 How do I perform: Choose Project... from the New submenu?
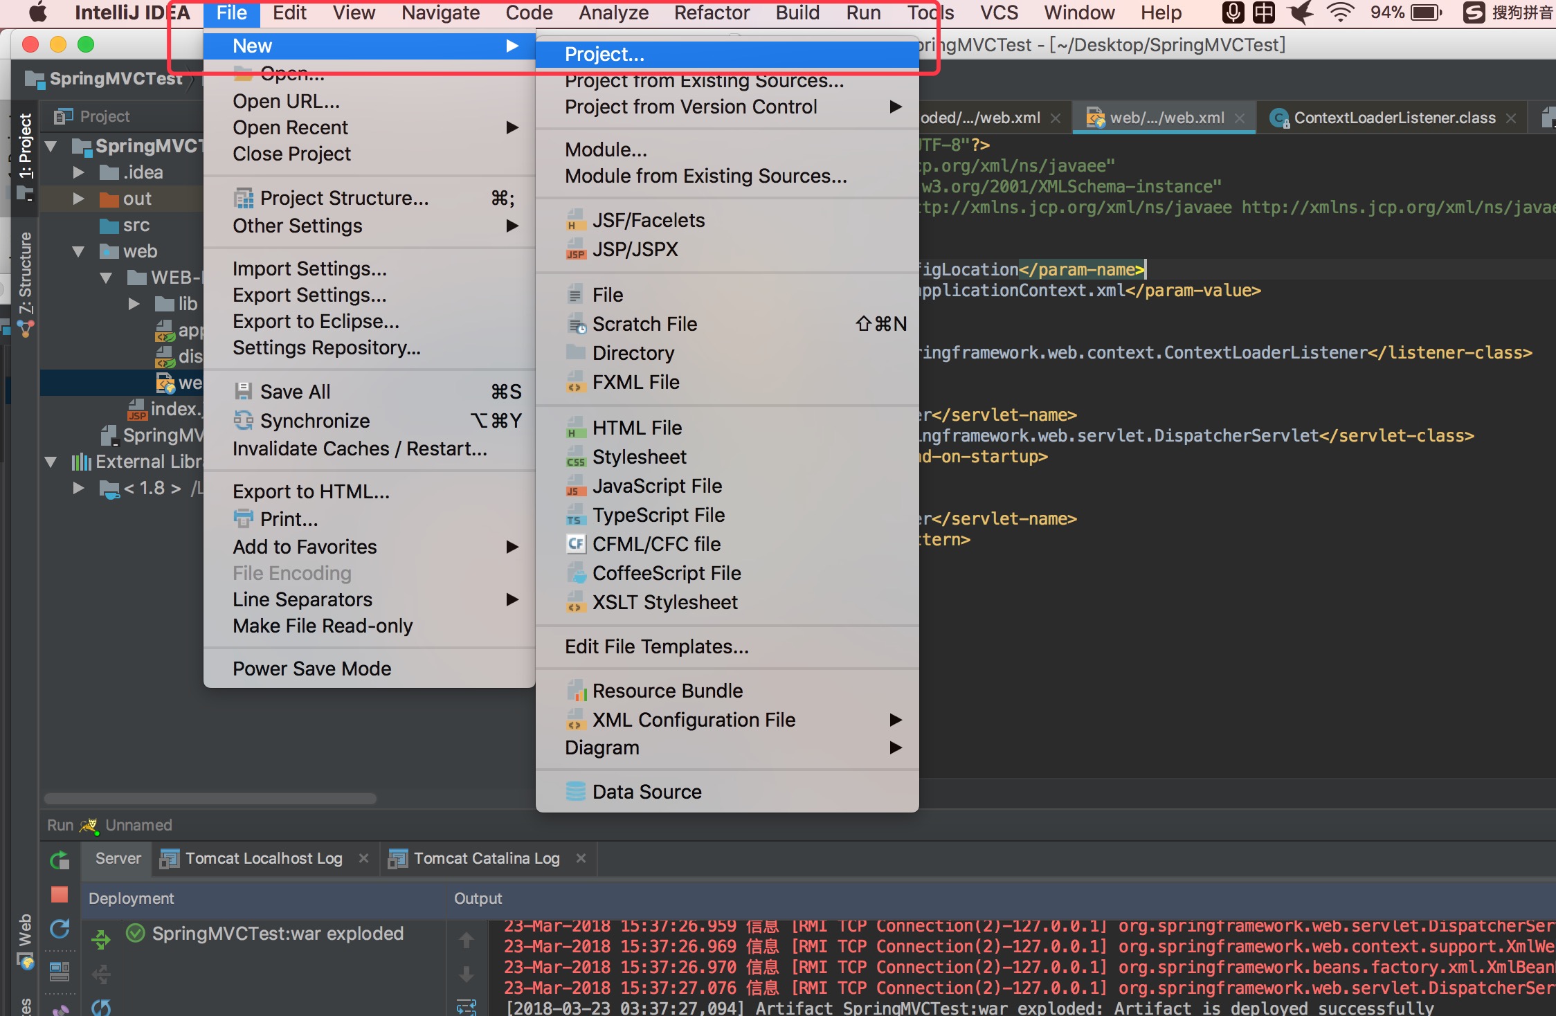click(727, 54)
